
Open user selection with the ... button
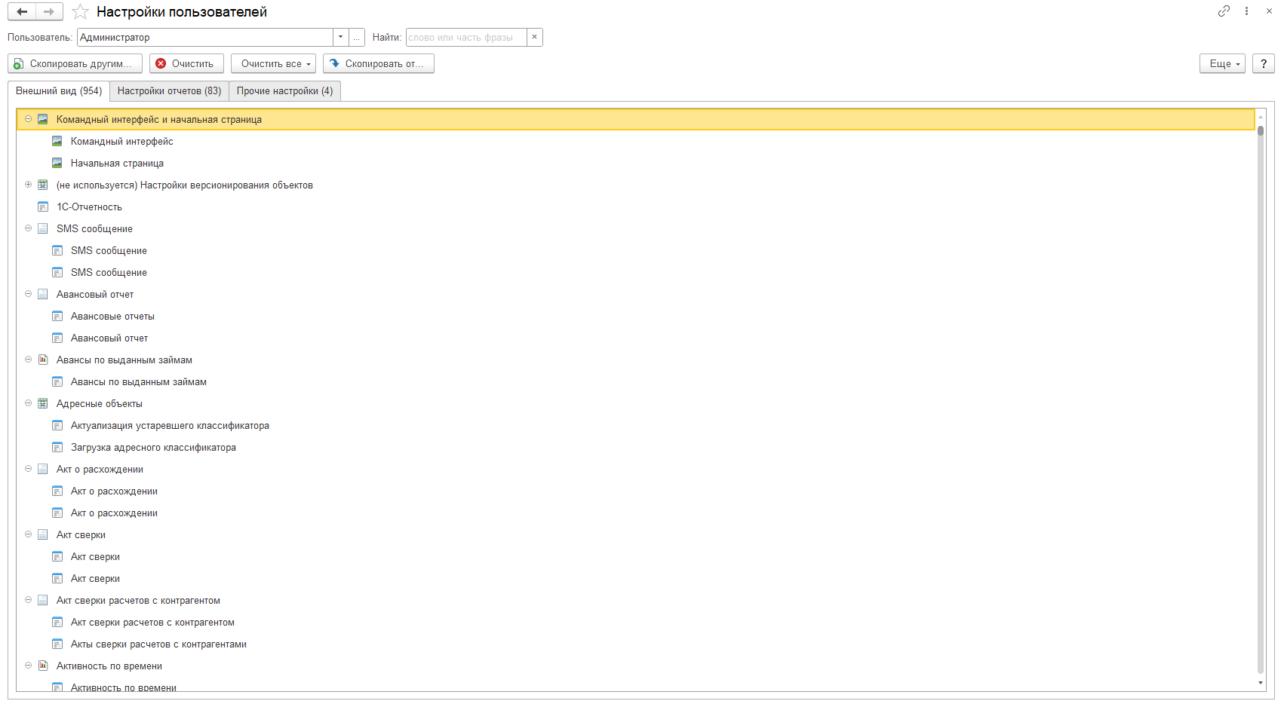[357, 37]
